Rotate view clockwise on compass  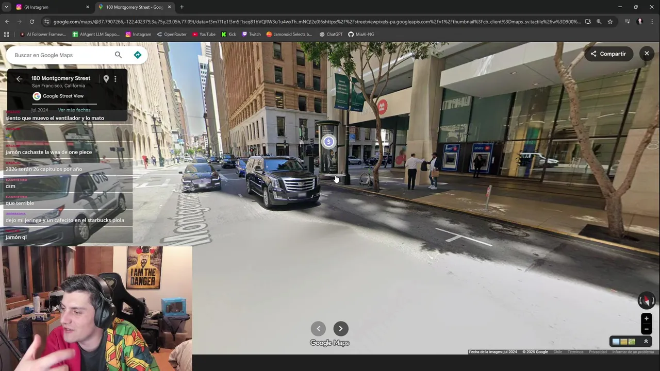click(x=653, y=300)
